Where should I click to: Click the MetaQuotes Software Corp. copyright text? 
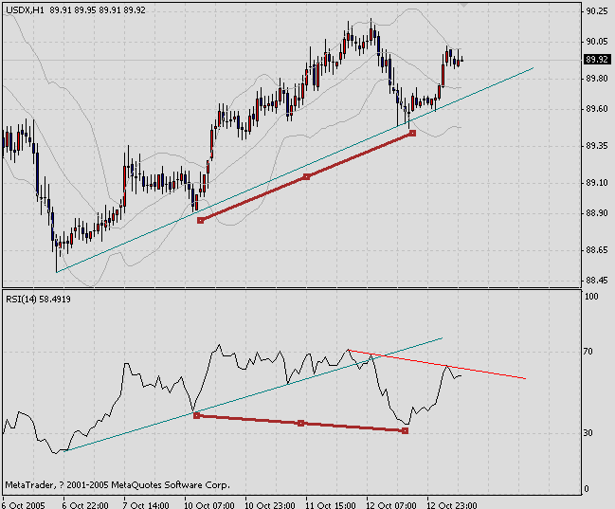(x=118, y=485)
